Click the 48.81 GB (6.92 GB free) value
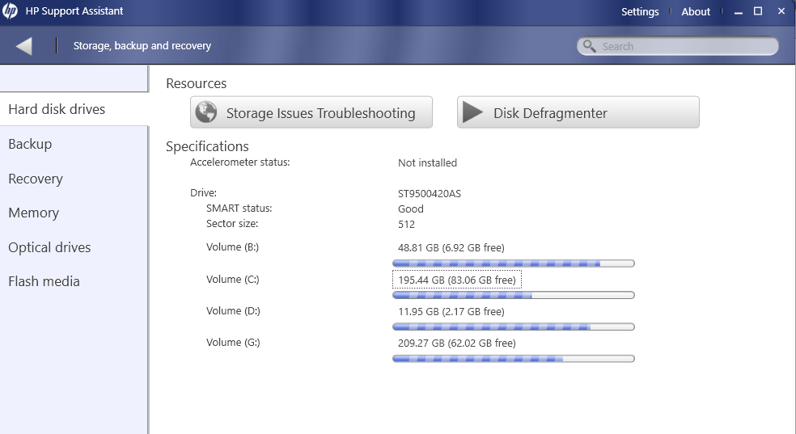Viewport: 796px width, 434px height. click(x=451, y=248)
